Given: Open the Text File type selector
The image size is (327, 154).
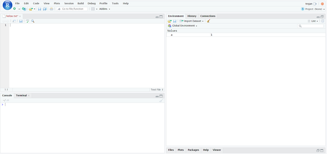Looking at the screenshot, I should pos(157,90).
